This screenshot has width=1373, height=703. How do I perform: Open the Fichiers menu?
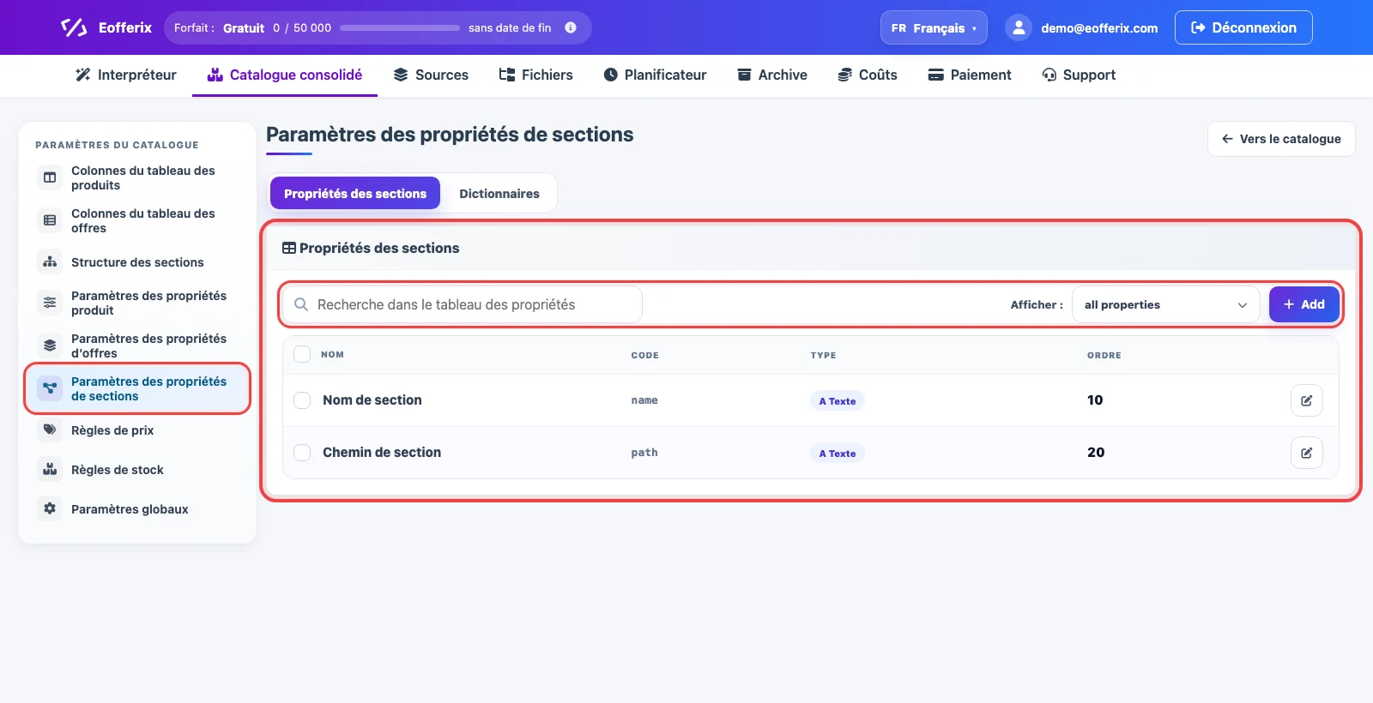pyautogui.click(x=535, y=75)
